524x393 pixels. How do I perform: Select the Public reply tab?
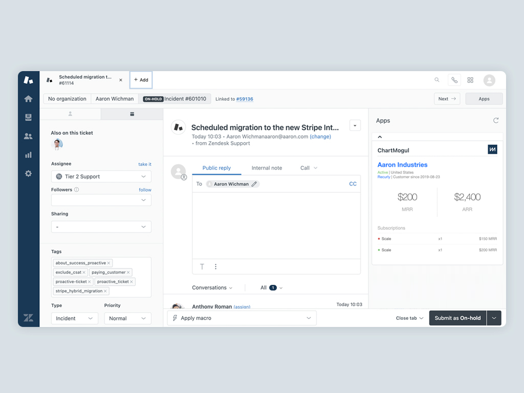(x=216, y=168)
